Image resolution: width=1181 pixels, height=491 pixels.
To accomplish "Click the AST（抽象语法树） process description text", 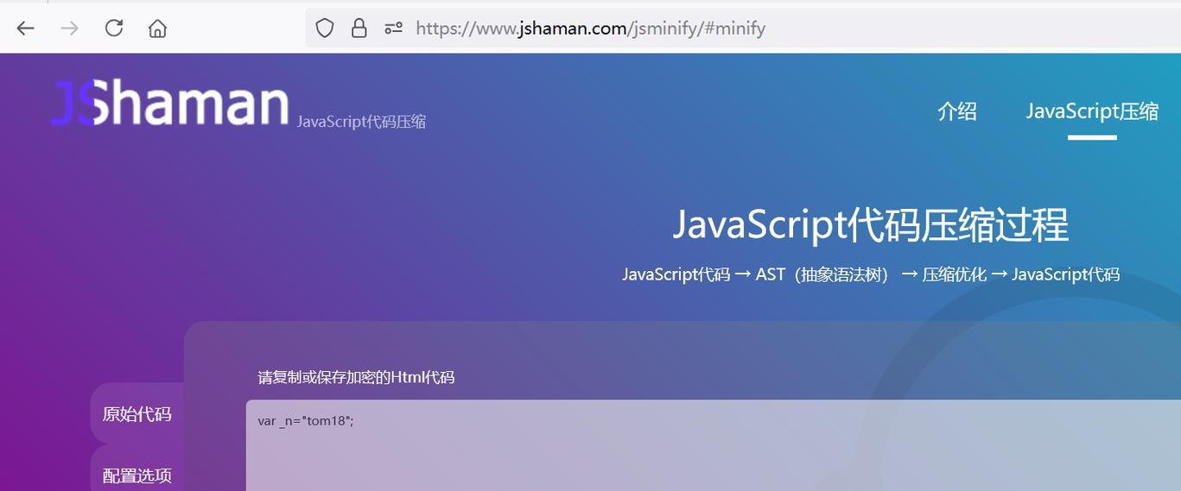I will 823,274.
